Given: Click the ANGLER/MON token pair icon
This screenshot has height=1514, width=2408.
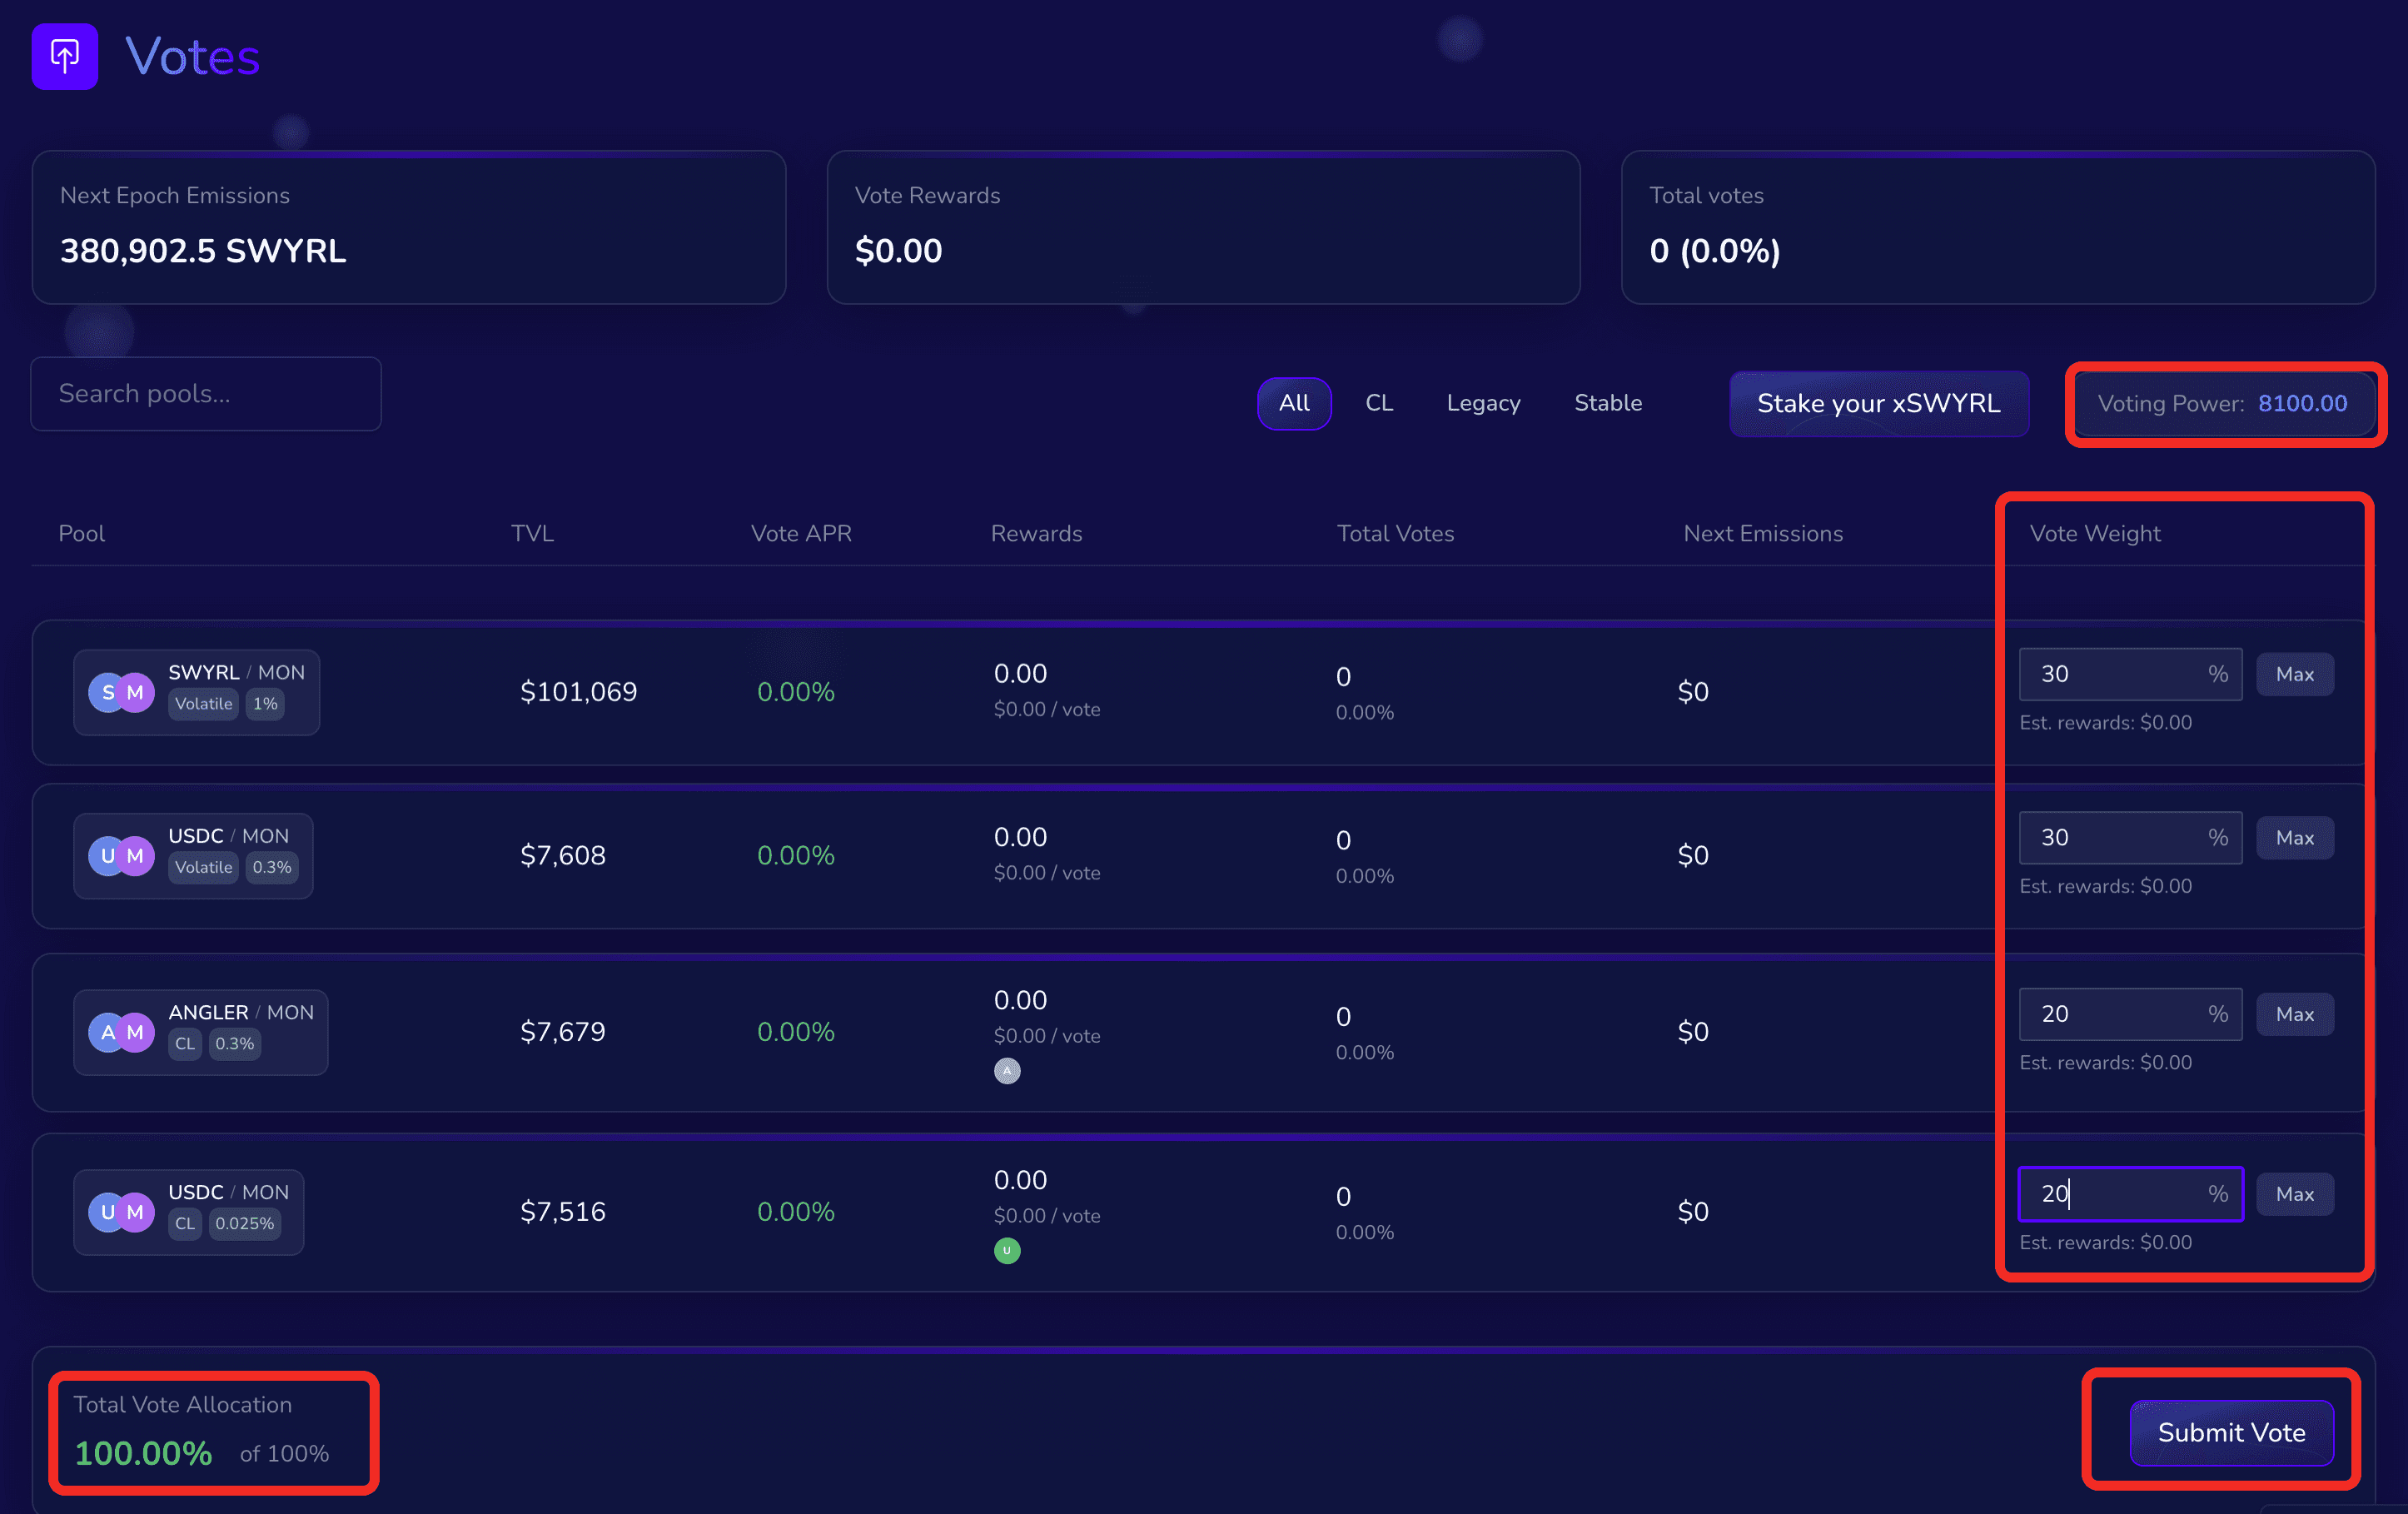Looking at the screenshot, I should (x=121, y=1032).
